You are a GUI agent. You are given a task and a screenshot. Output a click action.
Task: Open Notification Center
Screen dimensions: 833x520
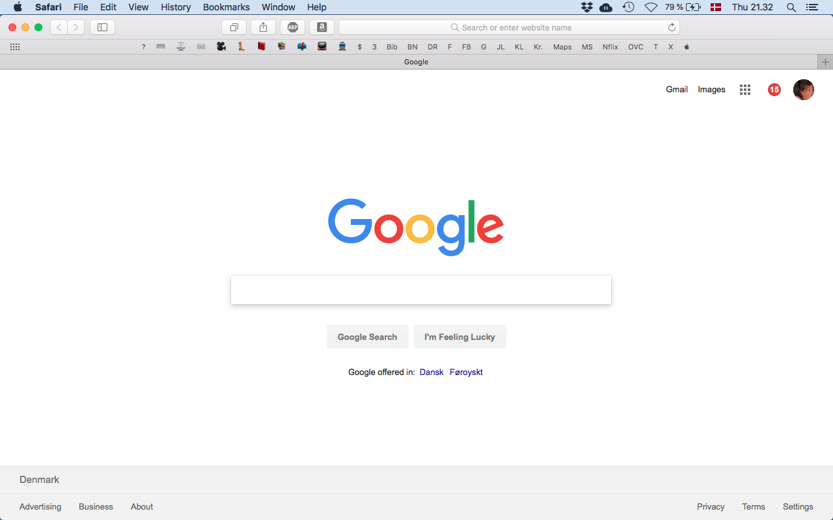pyautogui.click(x=812, y=7)
